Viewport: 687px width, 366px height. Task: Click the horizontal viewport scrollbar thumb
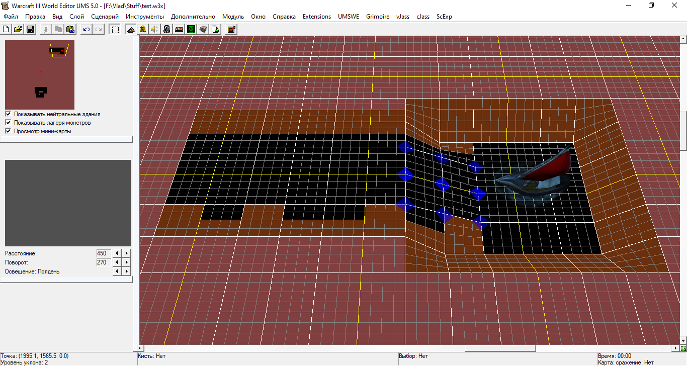(500, 348)
